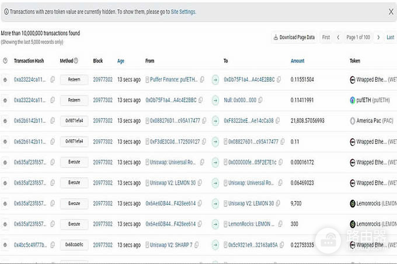This screenshot has height=264, width=397.
Task: Open LemonRocks: LEMON recipient address
Action: [x=251, y=224]
